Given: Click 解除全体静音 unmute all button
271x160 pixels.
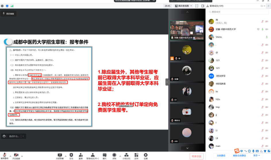Looking at the screenshot, I should pos(239,155).
